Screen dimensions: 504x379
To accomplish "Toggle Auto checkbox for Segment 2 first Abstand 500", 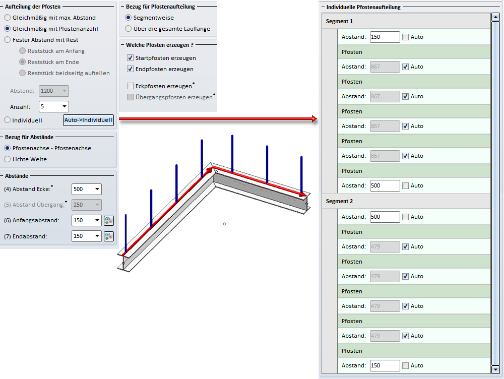I will pos(406,217).
